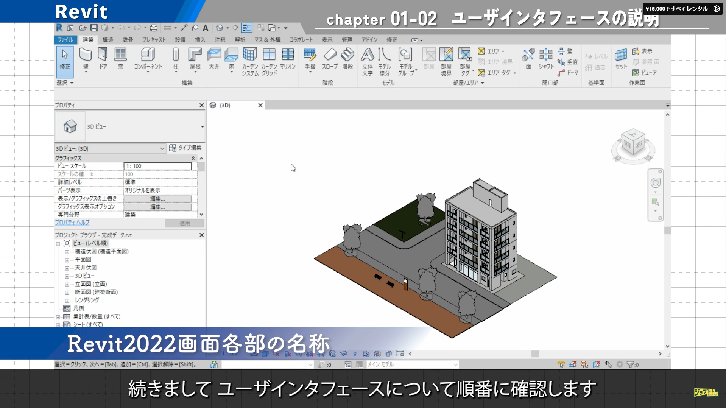Open the ファイル tab
The image size is (726, 408).
pos(65,40)
